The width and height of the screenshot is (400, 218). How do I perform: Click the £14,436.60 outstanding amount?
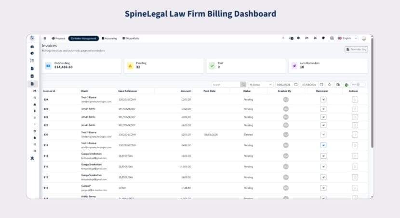point(63,67)
